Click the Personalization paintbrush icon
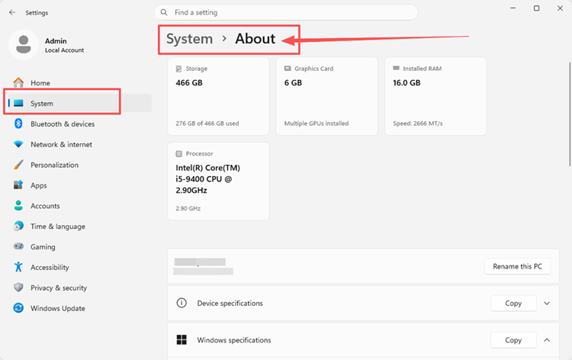Viewport: 572px width, 360px height. pyautogui.click(x=18, y=165)
